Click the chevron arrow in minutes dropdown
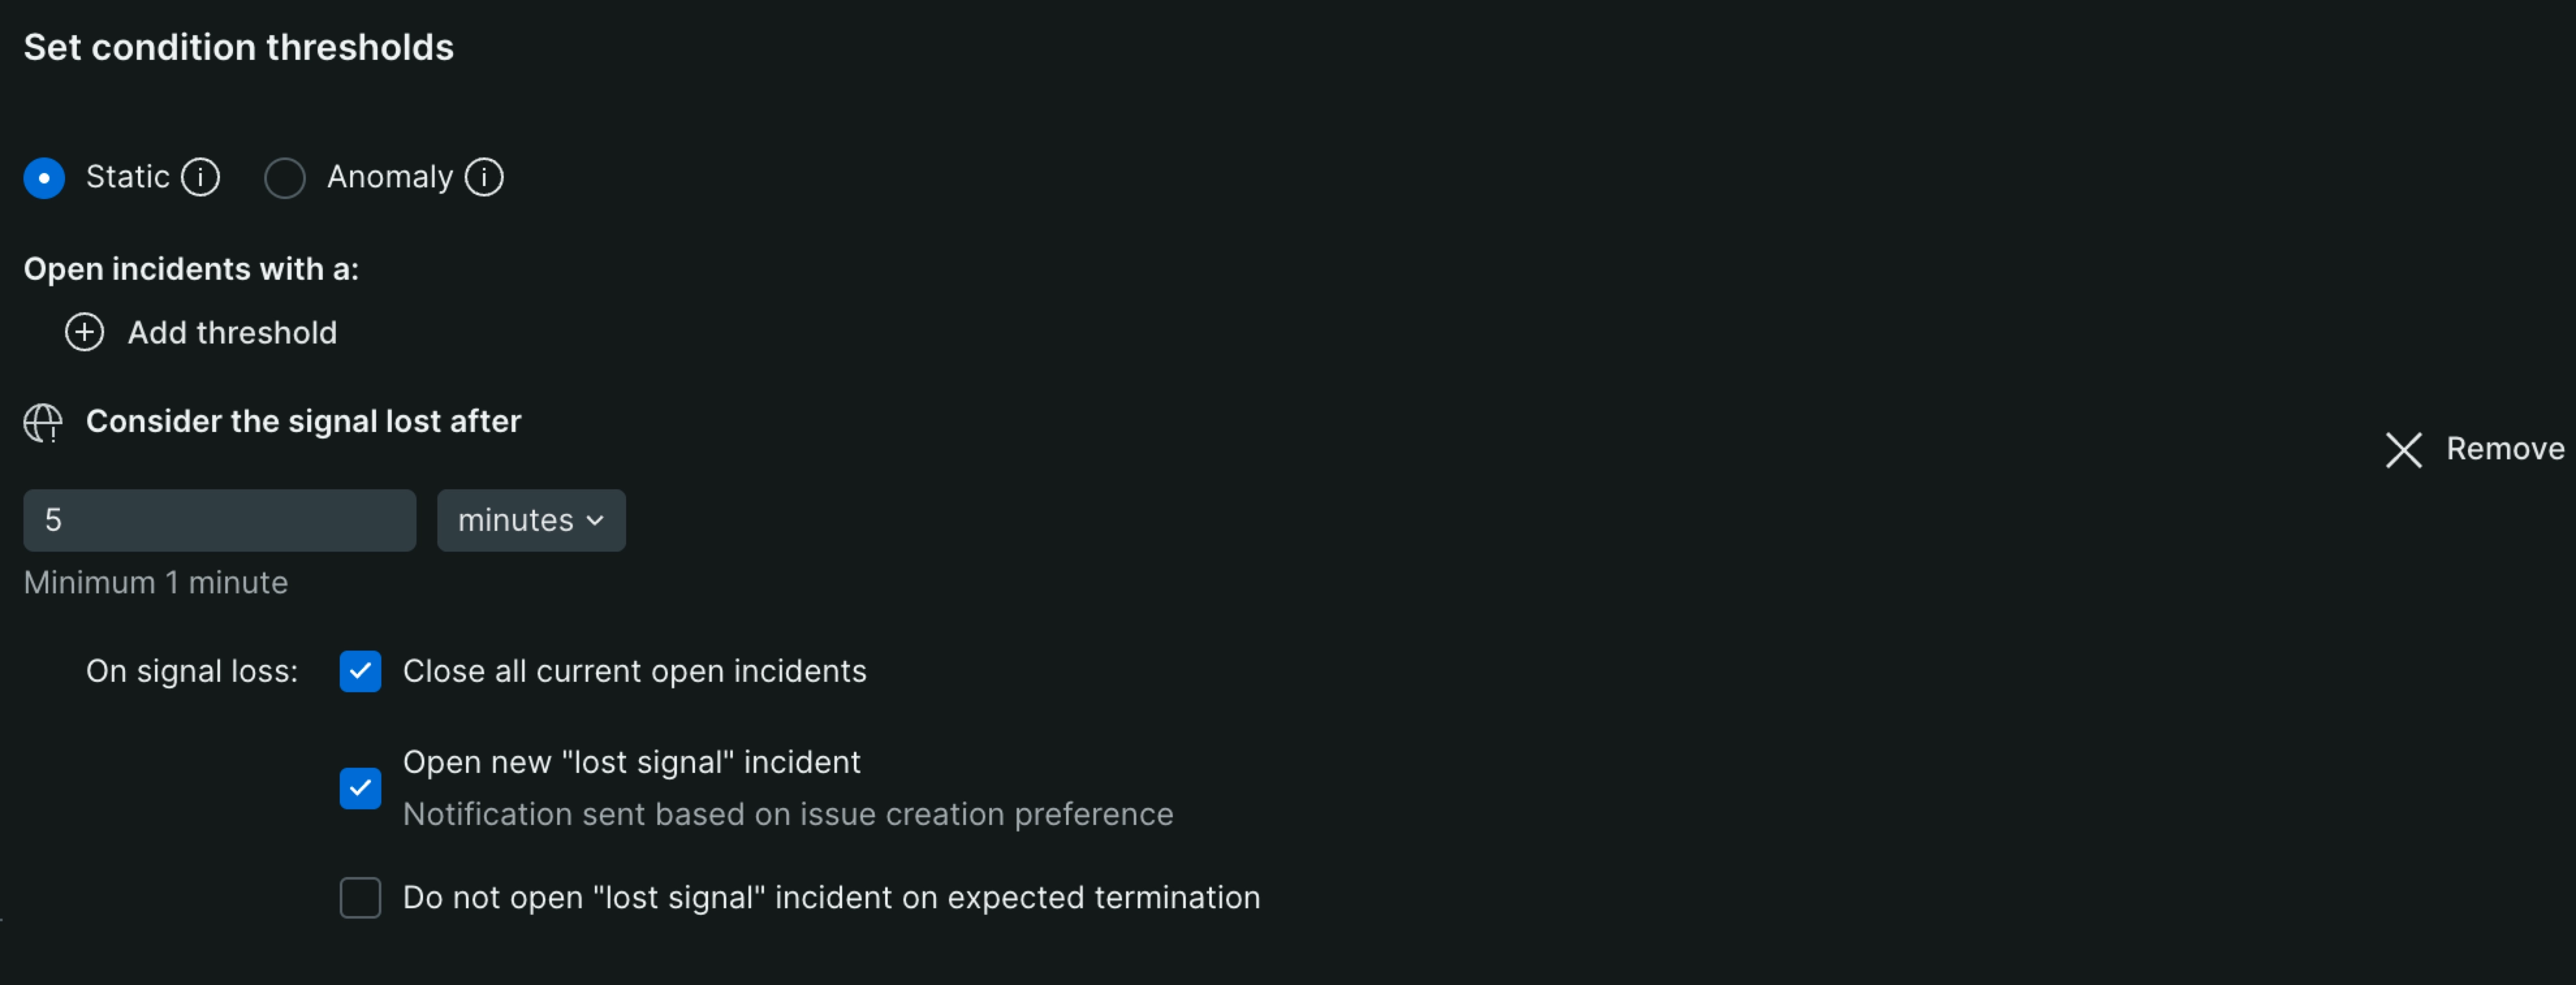The height and width of the screenshot is (985, 2576). point(596,521)
